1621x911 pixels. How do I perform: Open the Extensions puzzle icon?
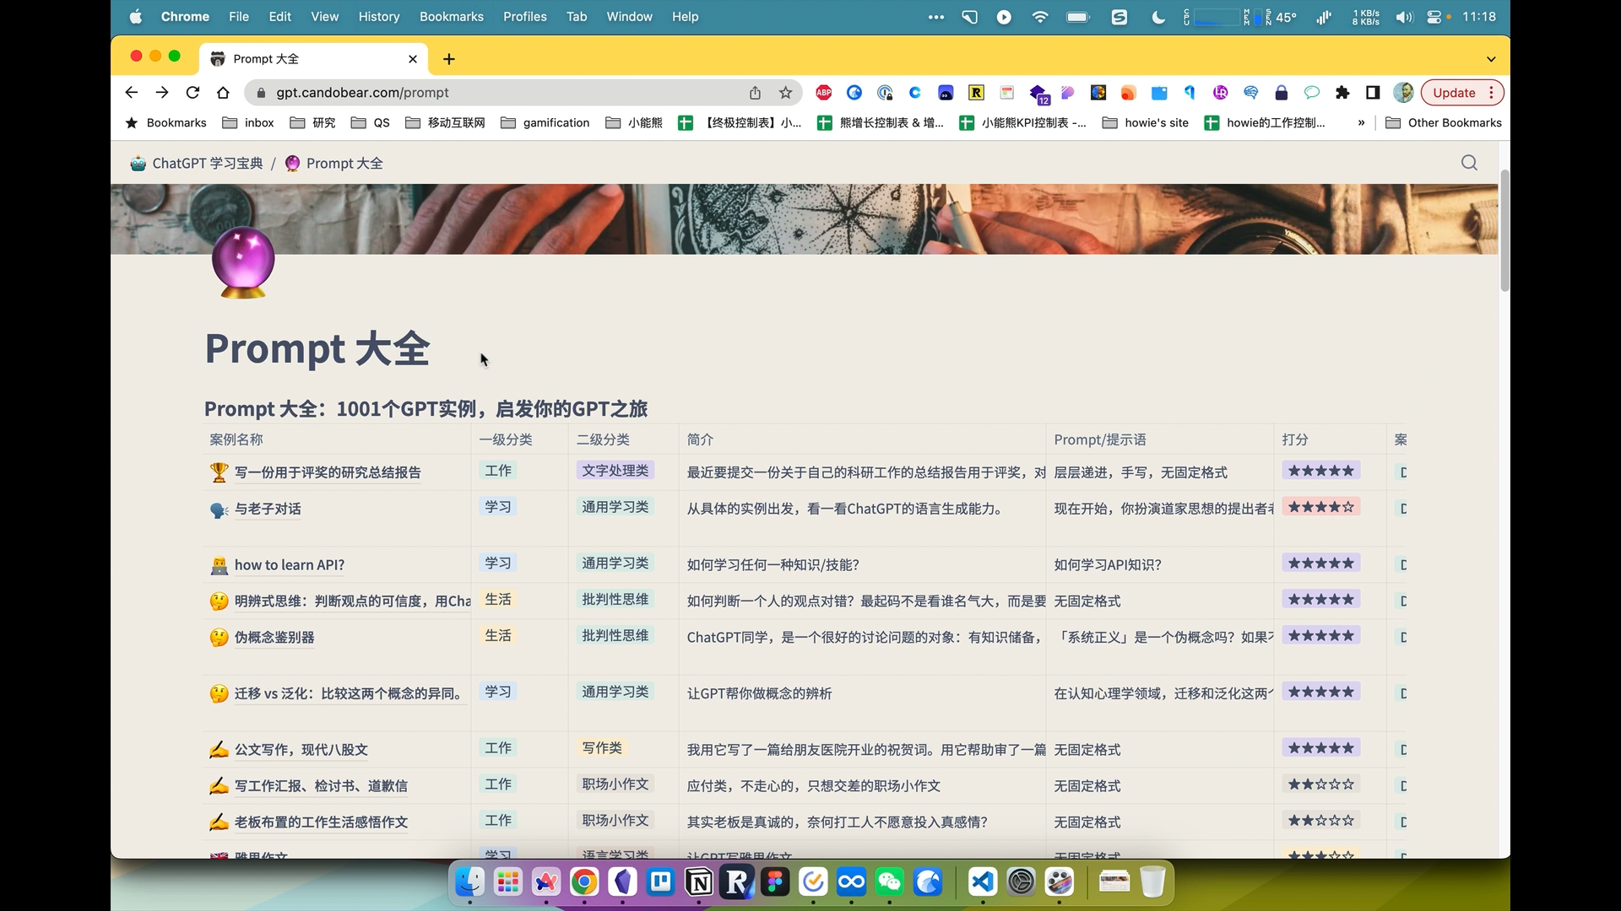tap(1342, 93)
